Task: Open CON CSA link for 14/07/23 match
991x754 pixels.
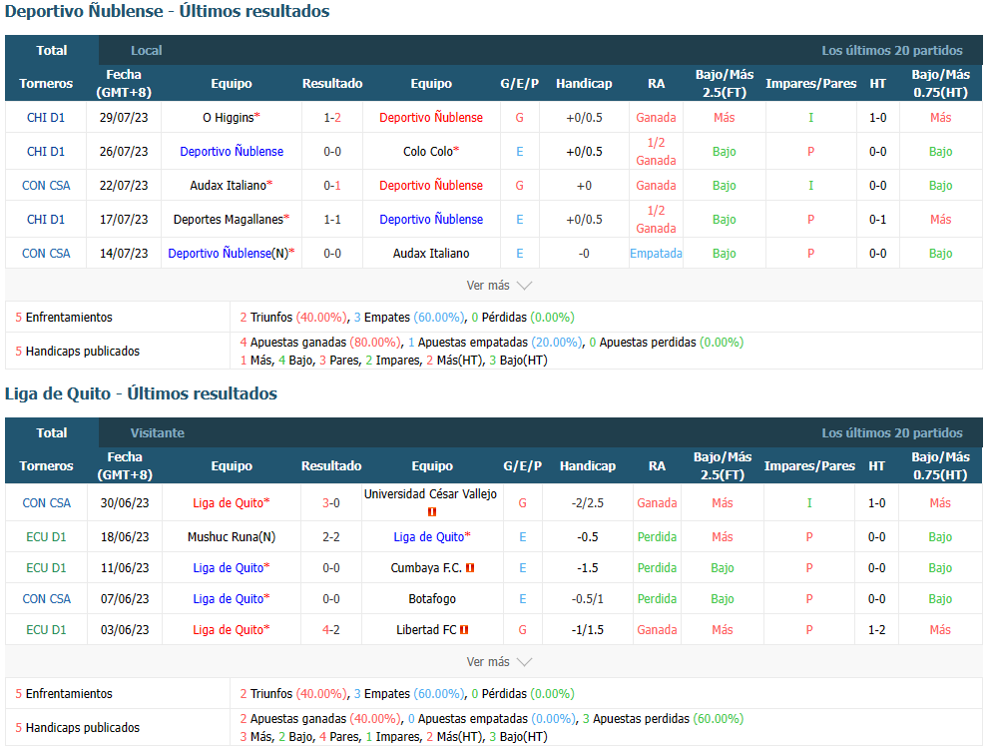Action: (46, 253)
